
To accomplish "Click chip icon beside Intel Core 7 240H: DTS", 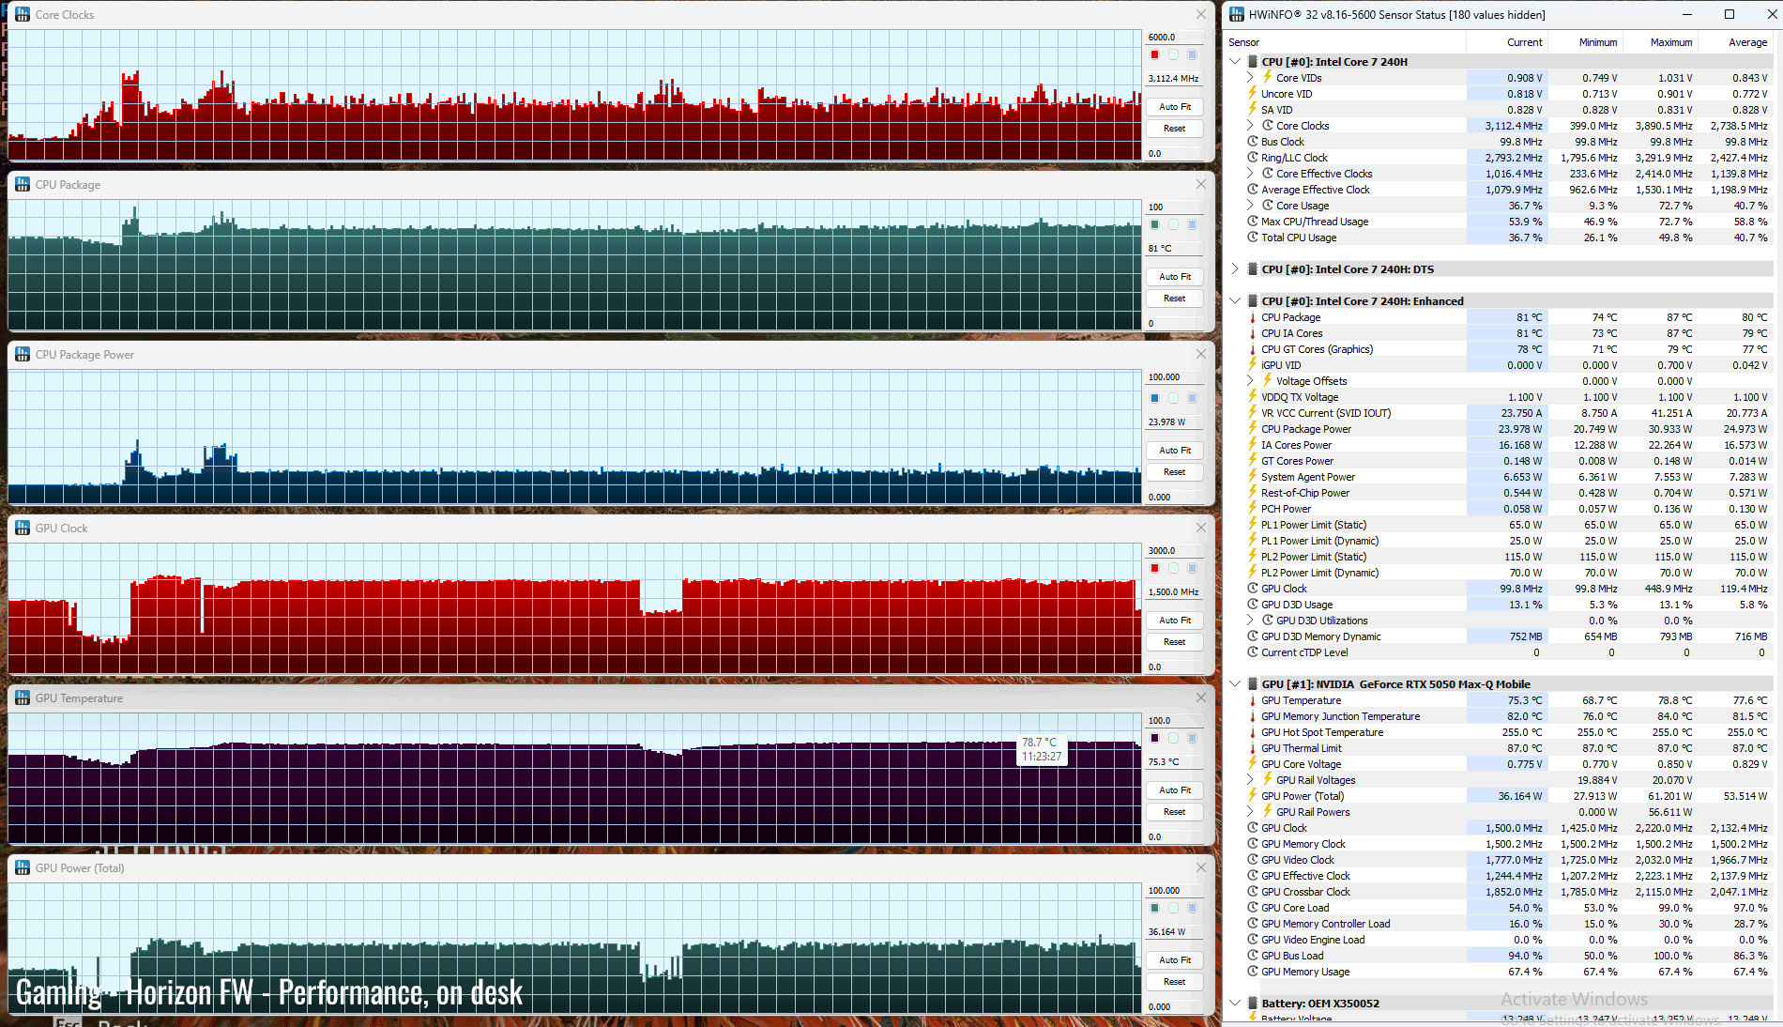I will coord(1253,269).
